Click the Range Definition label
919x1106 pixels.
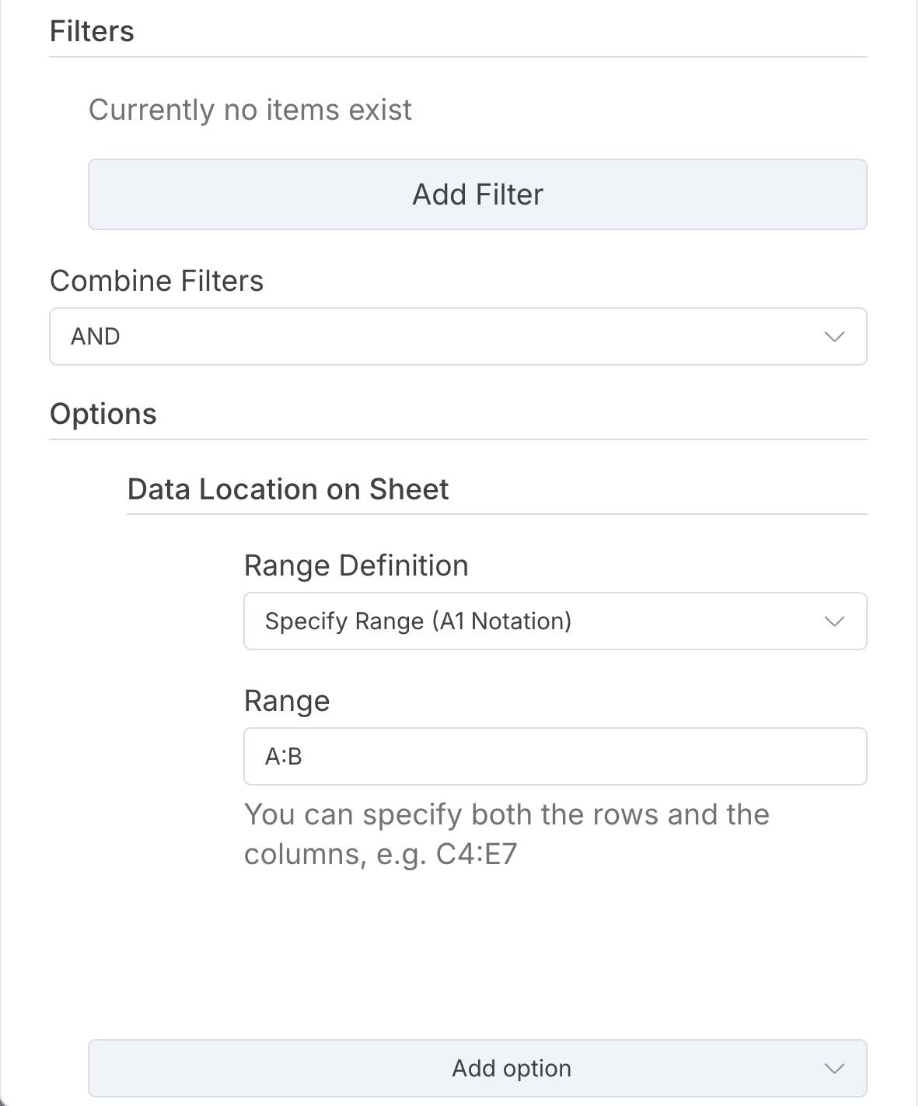[x=356, y=565]
